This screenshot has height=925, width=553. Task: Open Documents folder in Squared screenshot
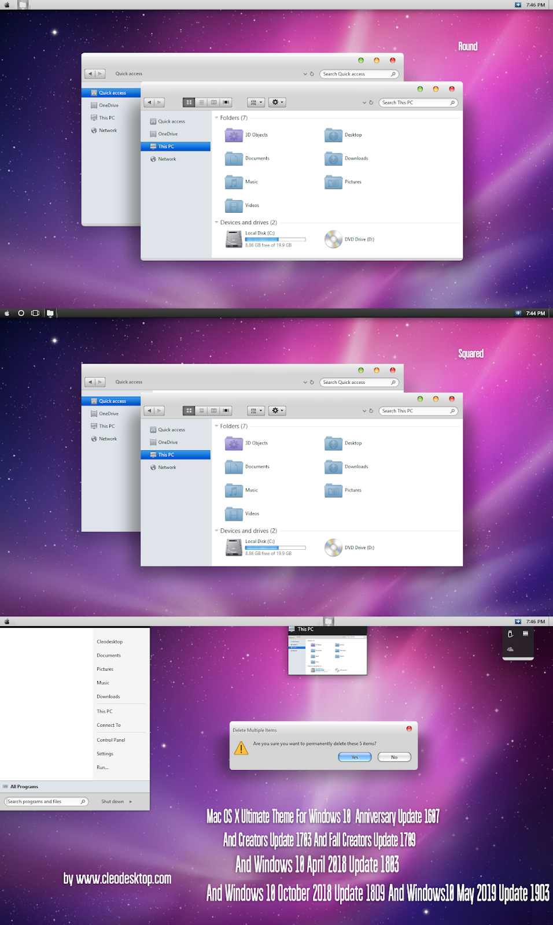pyautogui.click(x=247, y=467)
